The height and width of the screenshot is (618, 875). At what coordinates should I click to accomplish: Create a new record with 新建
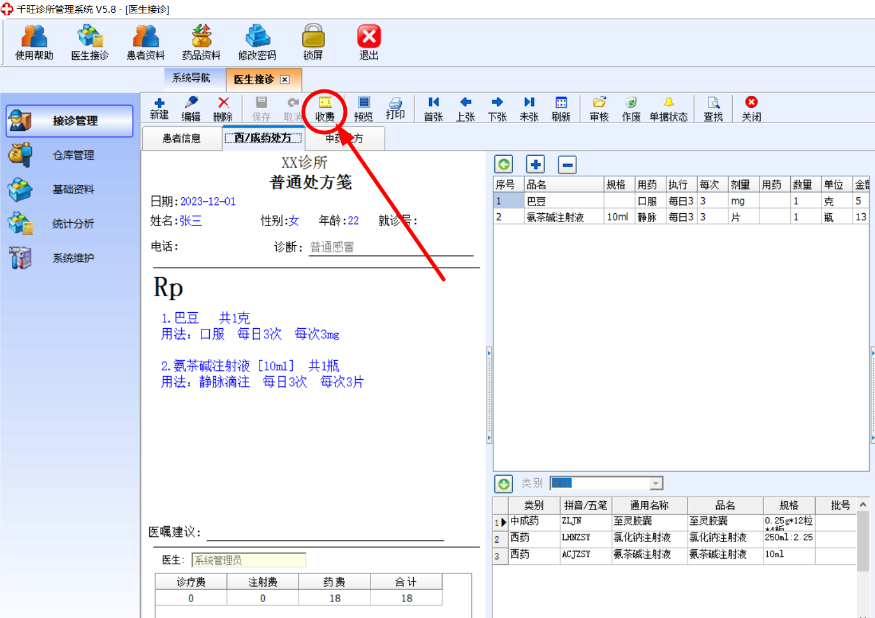[159, 109]
